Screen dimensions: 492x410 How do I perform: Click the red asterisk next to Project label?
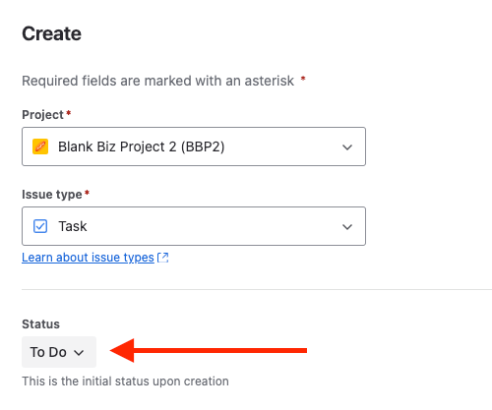(x=69, y=113)
